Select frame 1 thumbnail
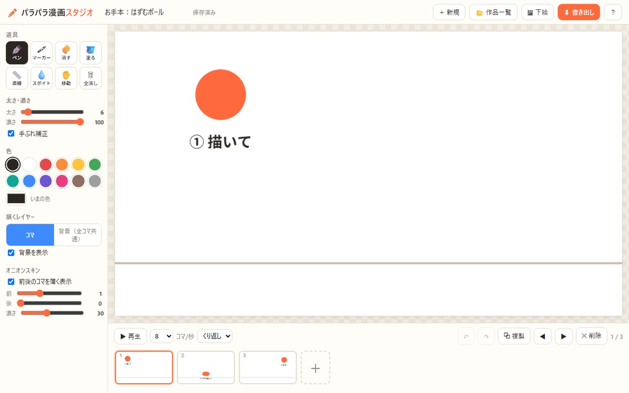The height and width of the screenshot is (393, 629). pos(144,367)
